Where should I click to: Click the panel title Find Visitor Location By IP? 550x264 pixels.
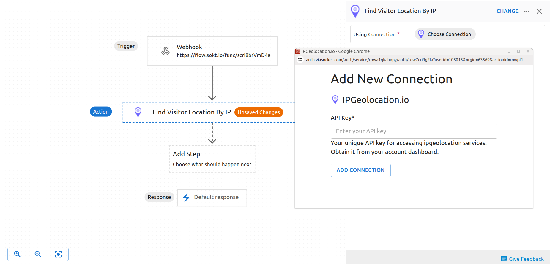400,11
